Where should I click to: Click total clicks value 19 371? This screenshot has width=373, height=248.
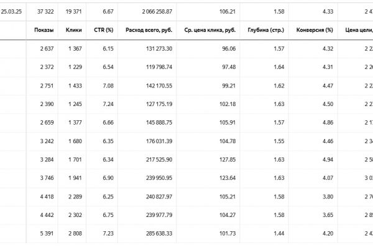point(74,11)
